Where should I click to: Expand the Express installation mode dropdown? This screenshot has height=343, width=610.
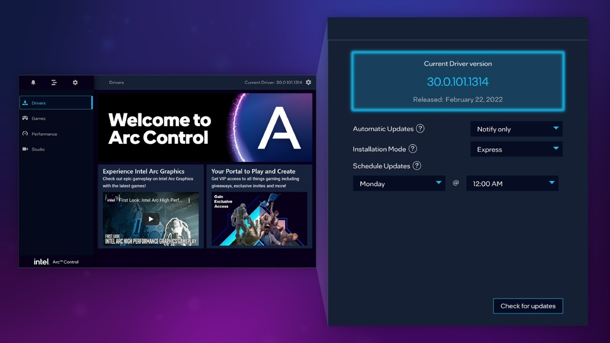click(517, 149)
